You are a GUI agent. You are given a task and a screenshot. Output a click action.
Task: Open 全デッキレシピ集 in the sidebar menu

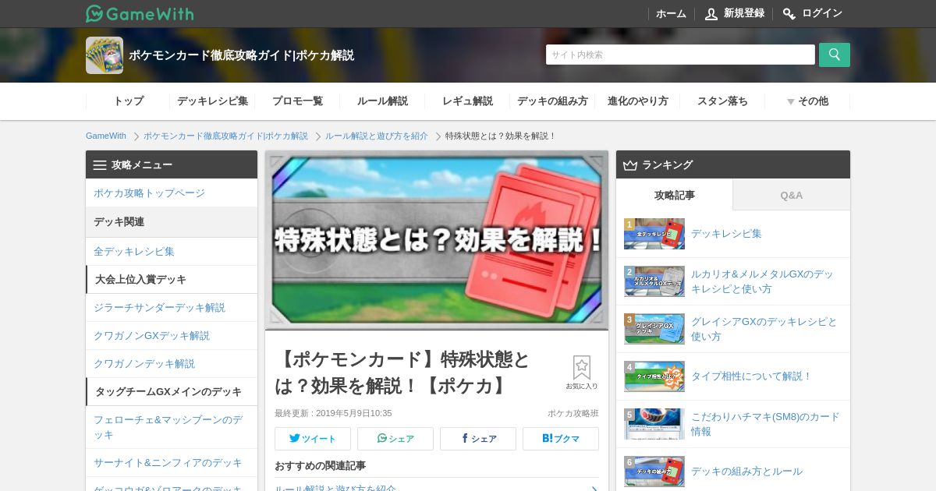pyautogui.click(x=172, y=251)
